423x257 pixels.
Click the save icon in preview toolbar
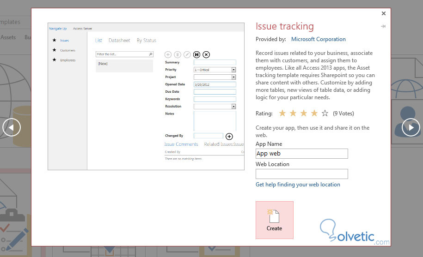pos(196,54)
